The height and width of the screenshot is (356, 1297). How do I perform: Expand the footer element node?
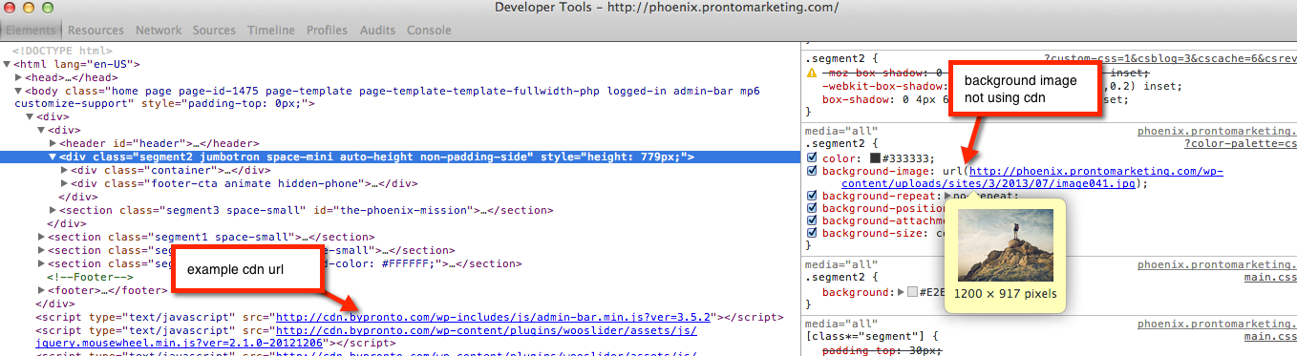tap(42, 291)
